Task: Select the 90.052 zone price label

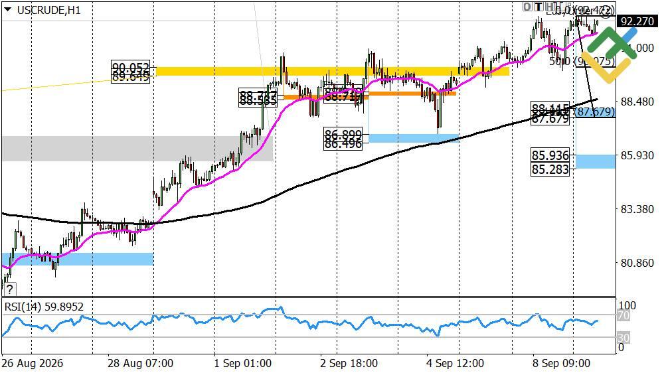Action: [130, 67]
